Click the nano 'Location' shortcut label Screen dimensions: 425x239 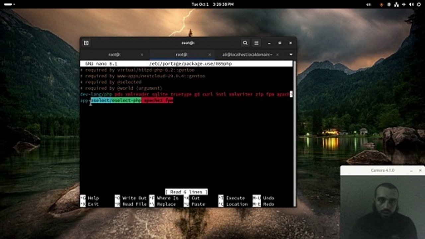point(237,204)
